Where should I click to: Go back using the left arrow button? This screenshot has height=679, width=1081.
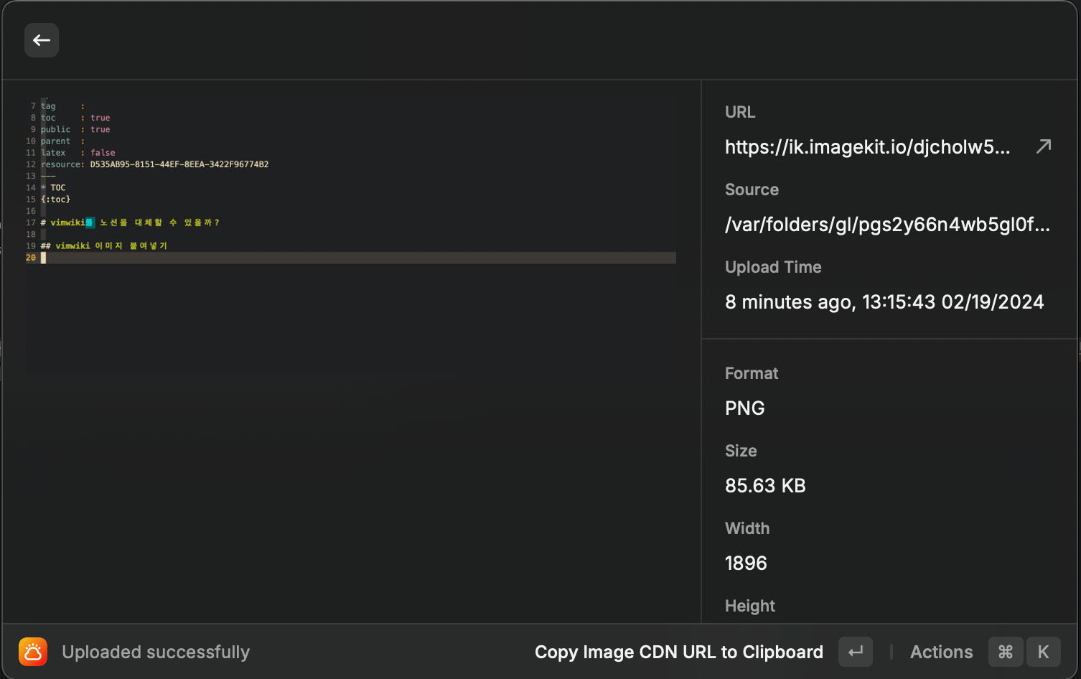click(x=42, y=40)
